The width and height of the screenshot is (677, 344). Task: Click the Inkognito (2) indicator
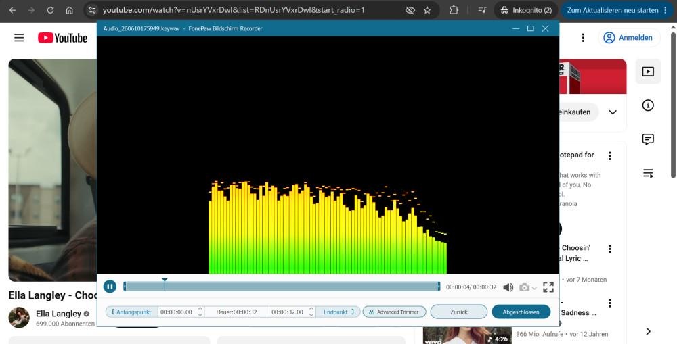coord(526,10)
